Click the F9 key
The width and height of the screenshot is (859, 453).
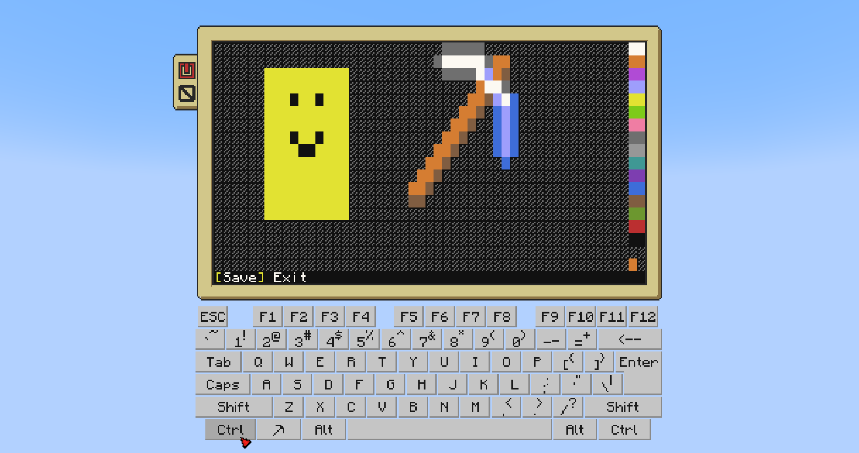(550, 317)
